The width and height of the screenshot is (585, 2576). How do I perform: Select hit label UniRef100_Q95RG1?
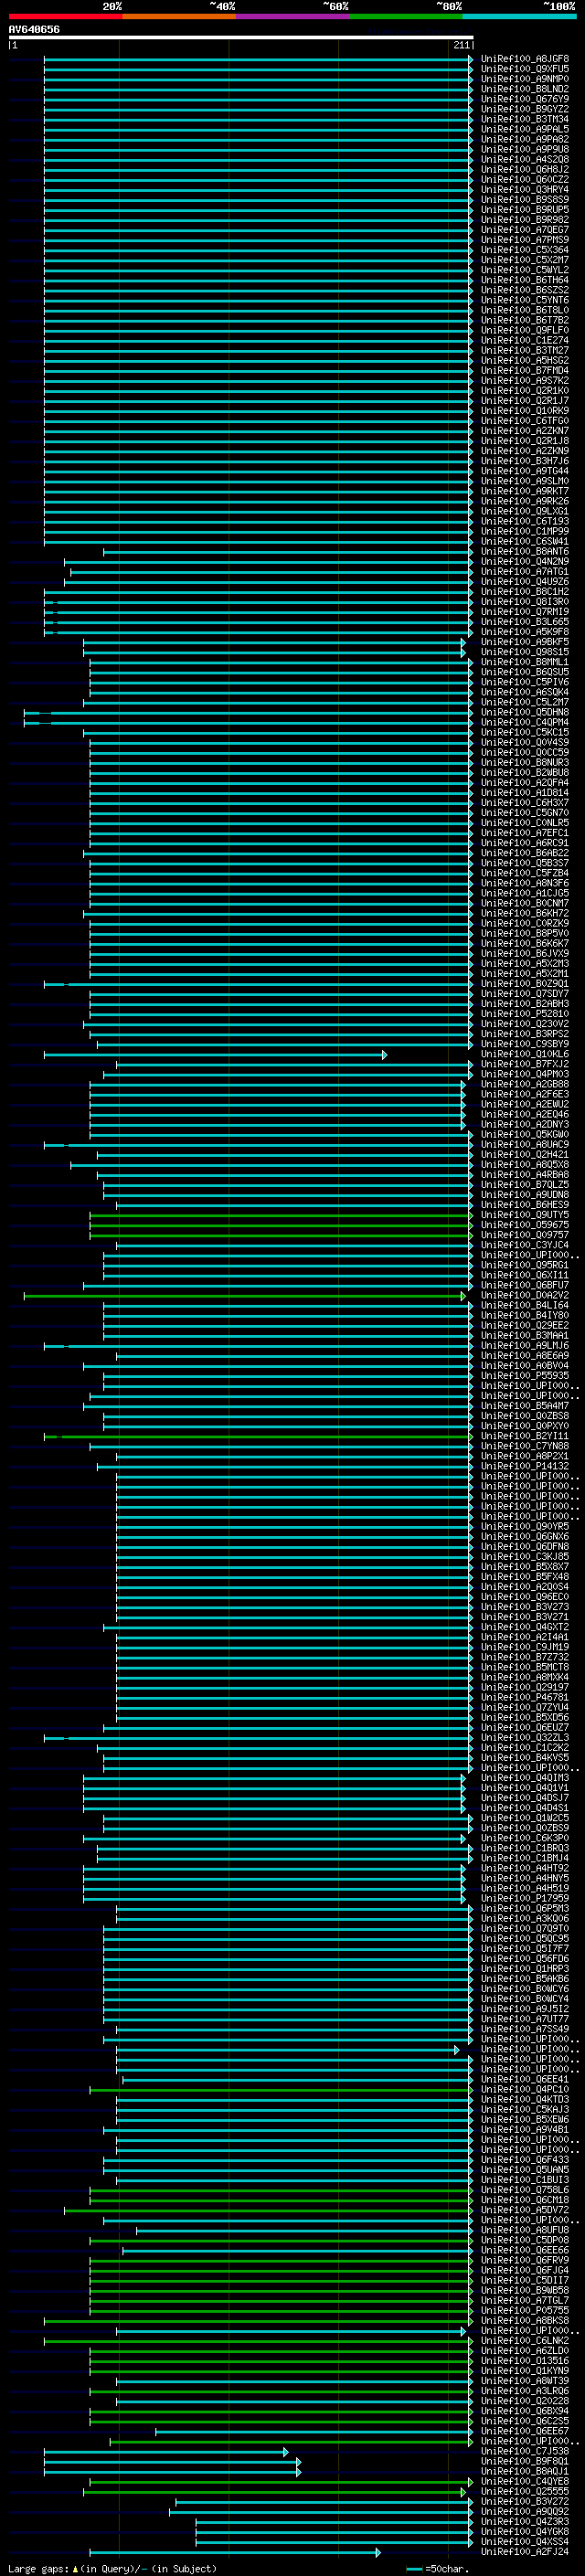point(524,1266)
